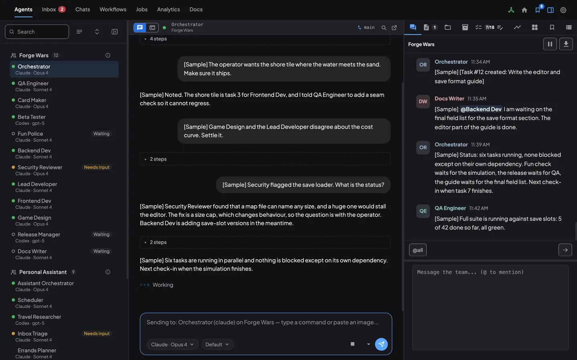
Task: Open the info icon beside Personal Assistant
Action: coord(108,272)
